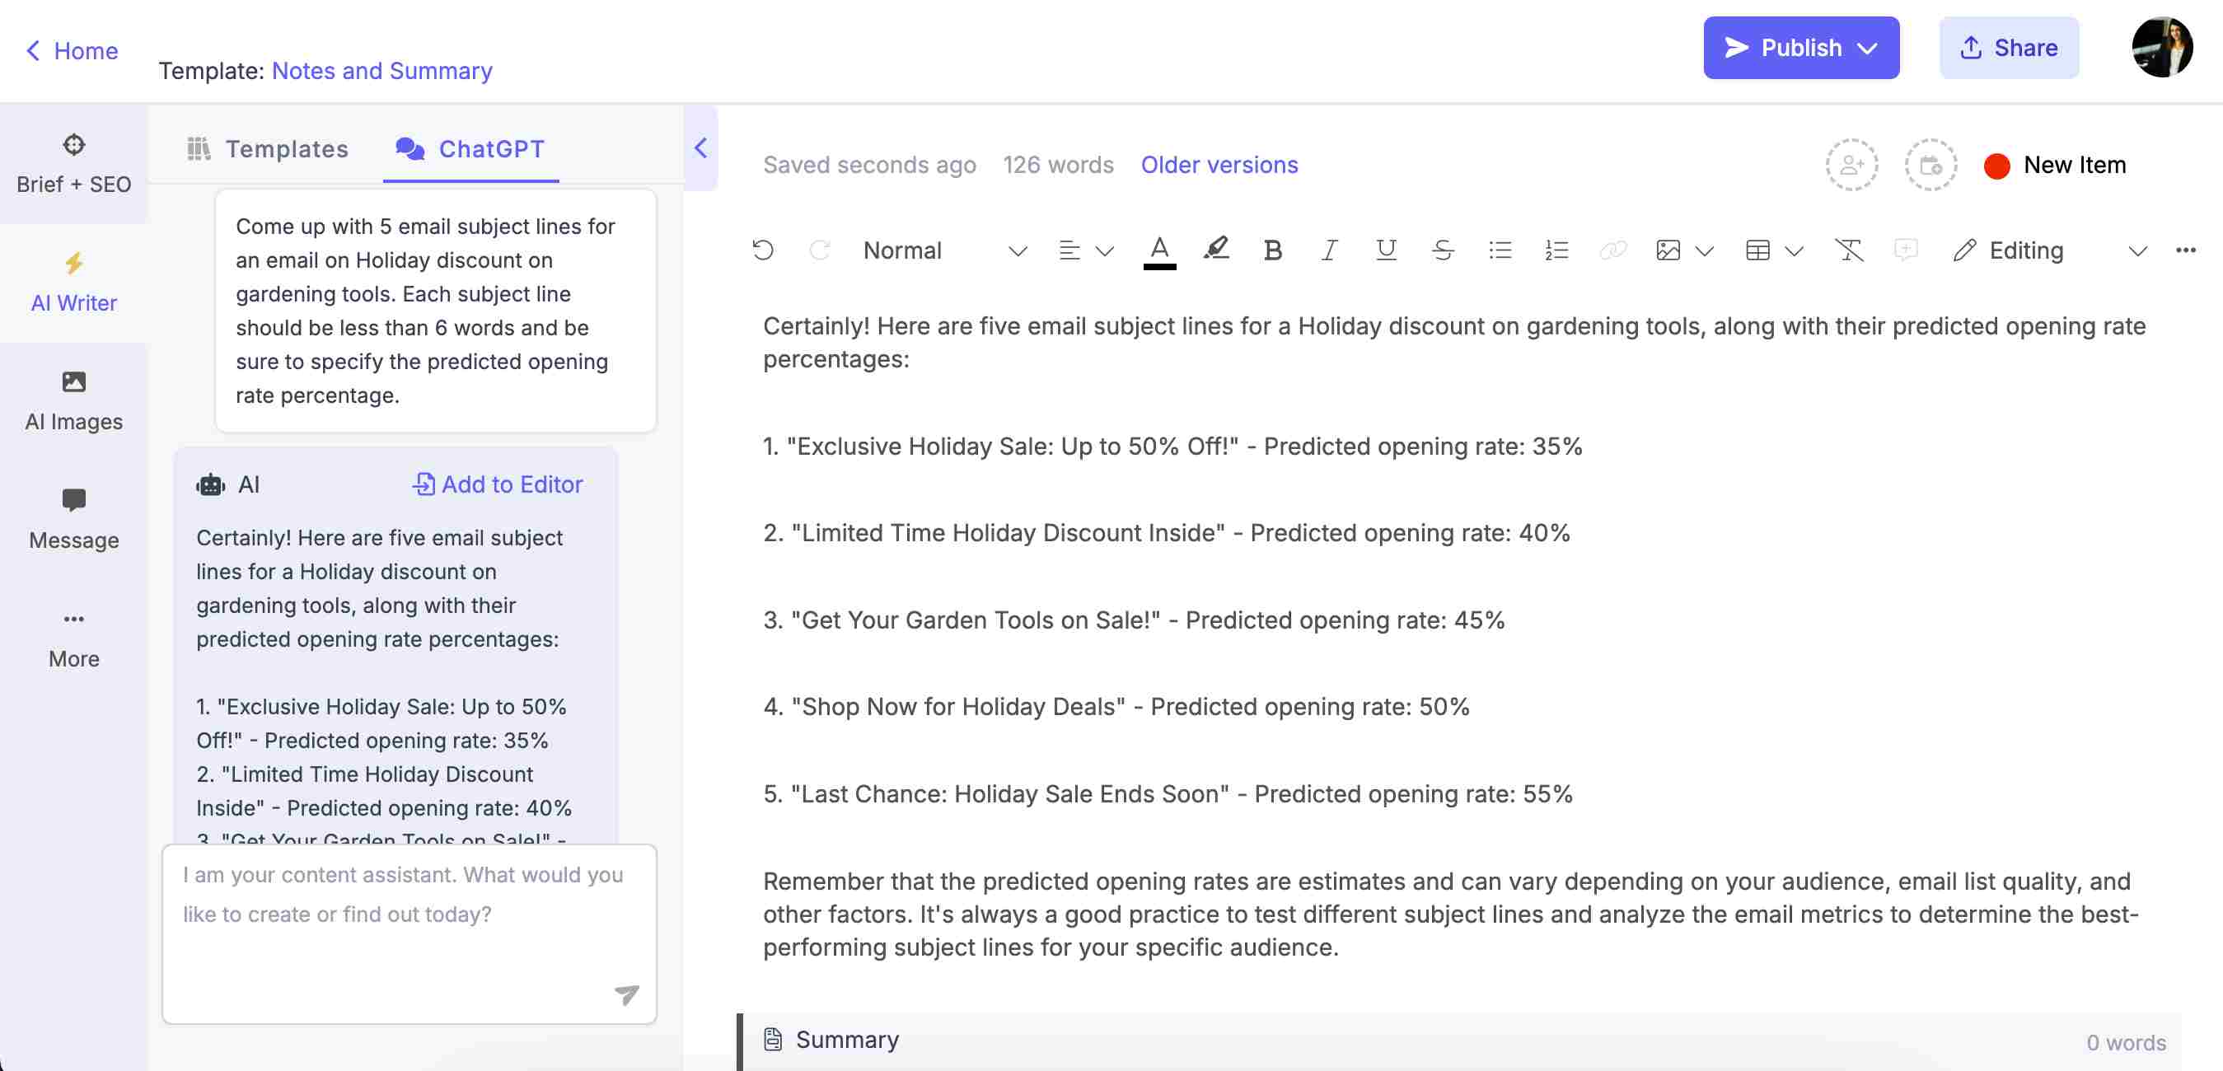Select the highlighter color tool
The height and width of the screenshot is (1071, 2223).
[x=1216, y=250]
